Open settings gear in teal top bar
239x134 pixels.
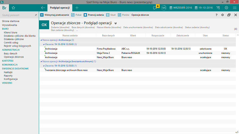pos(226,8)
